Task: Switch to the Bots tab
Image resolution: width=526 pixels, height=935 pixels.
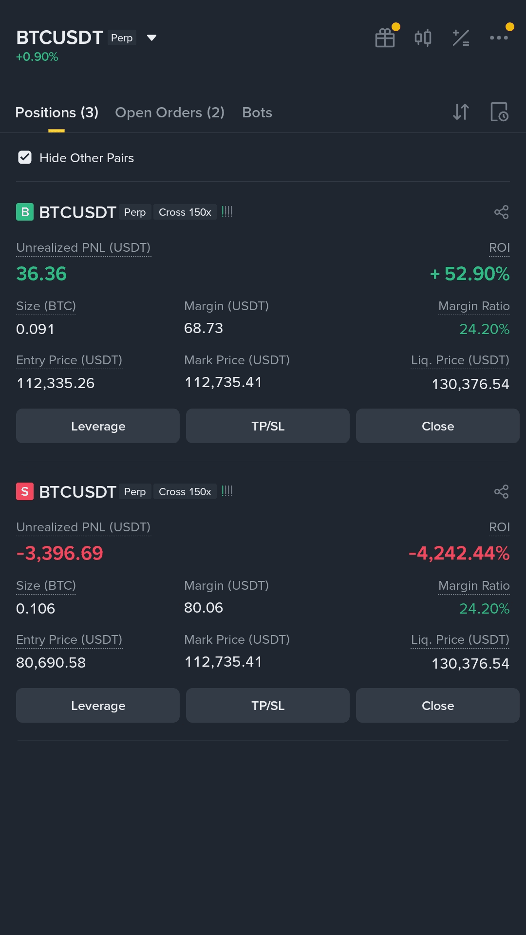Action: tap(257, 112)
